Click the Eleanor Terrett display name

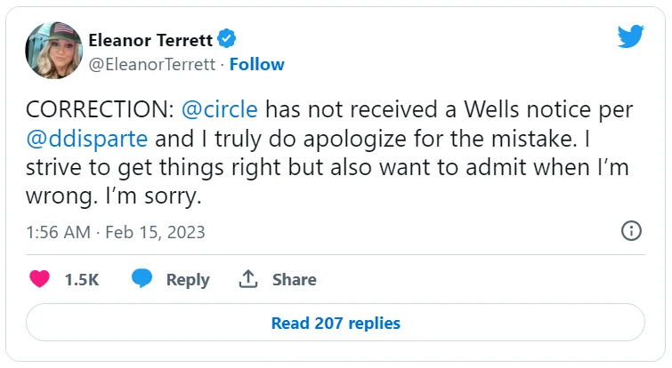[x=150, y=40]
